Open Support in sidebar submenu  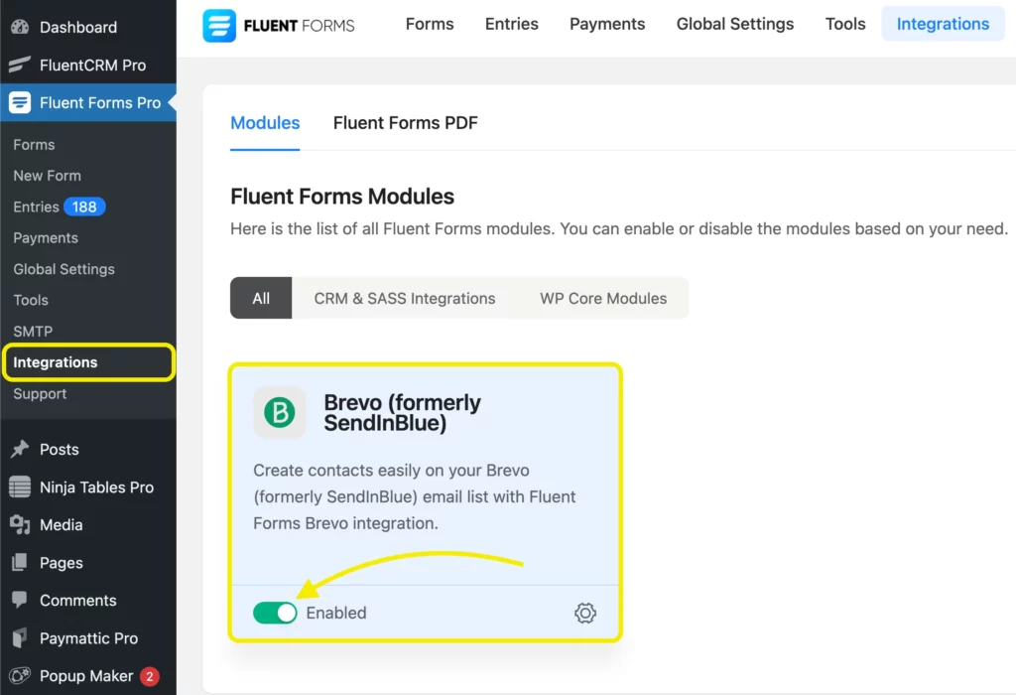[40, 393]
